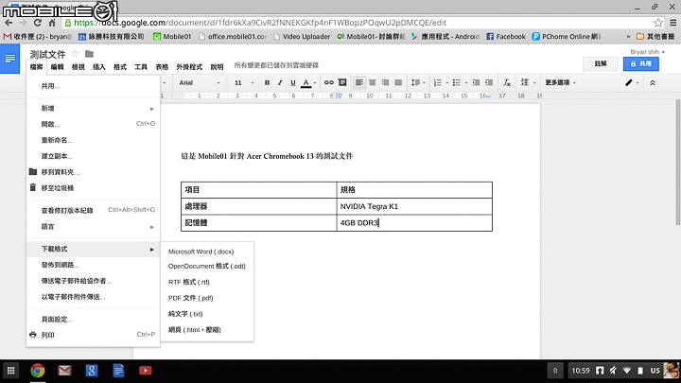The height and width of the screenshot is (383, 681).
Task: Align text right
Action: [385, 82]
